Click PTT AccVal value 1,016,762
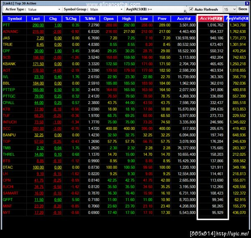Screen dimensions: 251x238 [215, 25]
